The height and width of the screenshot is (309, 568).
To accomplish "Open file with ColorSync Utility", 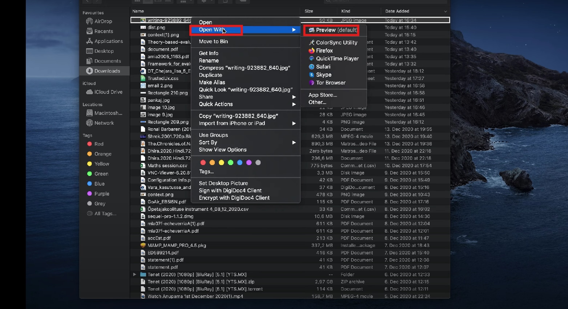I will click(333, 43).
